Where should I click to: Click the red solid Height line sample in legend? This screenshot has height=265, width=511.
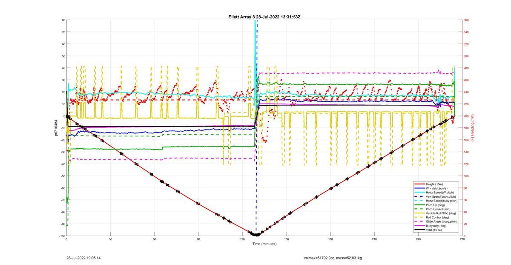tap(419, 184)
